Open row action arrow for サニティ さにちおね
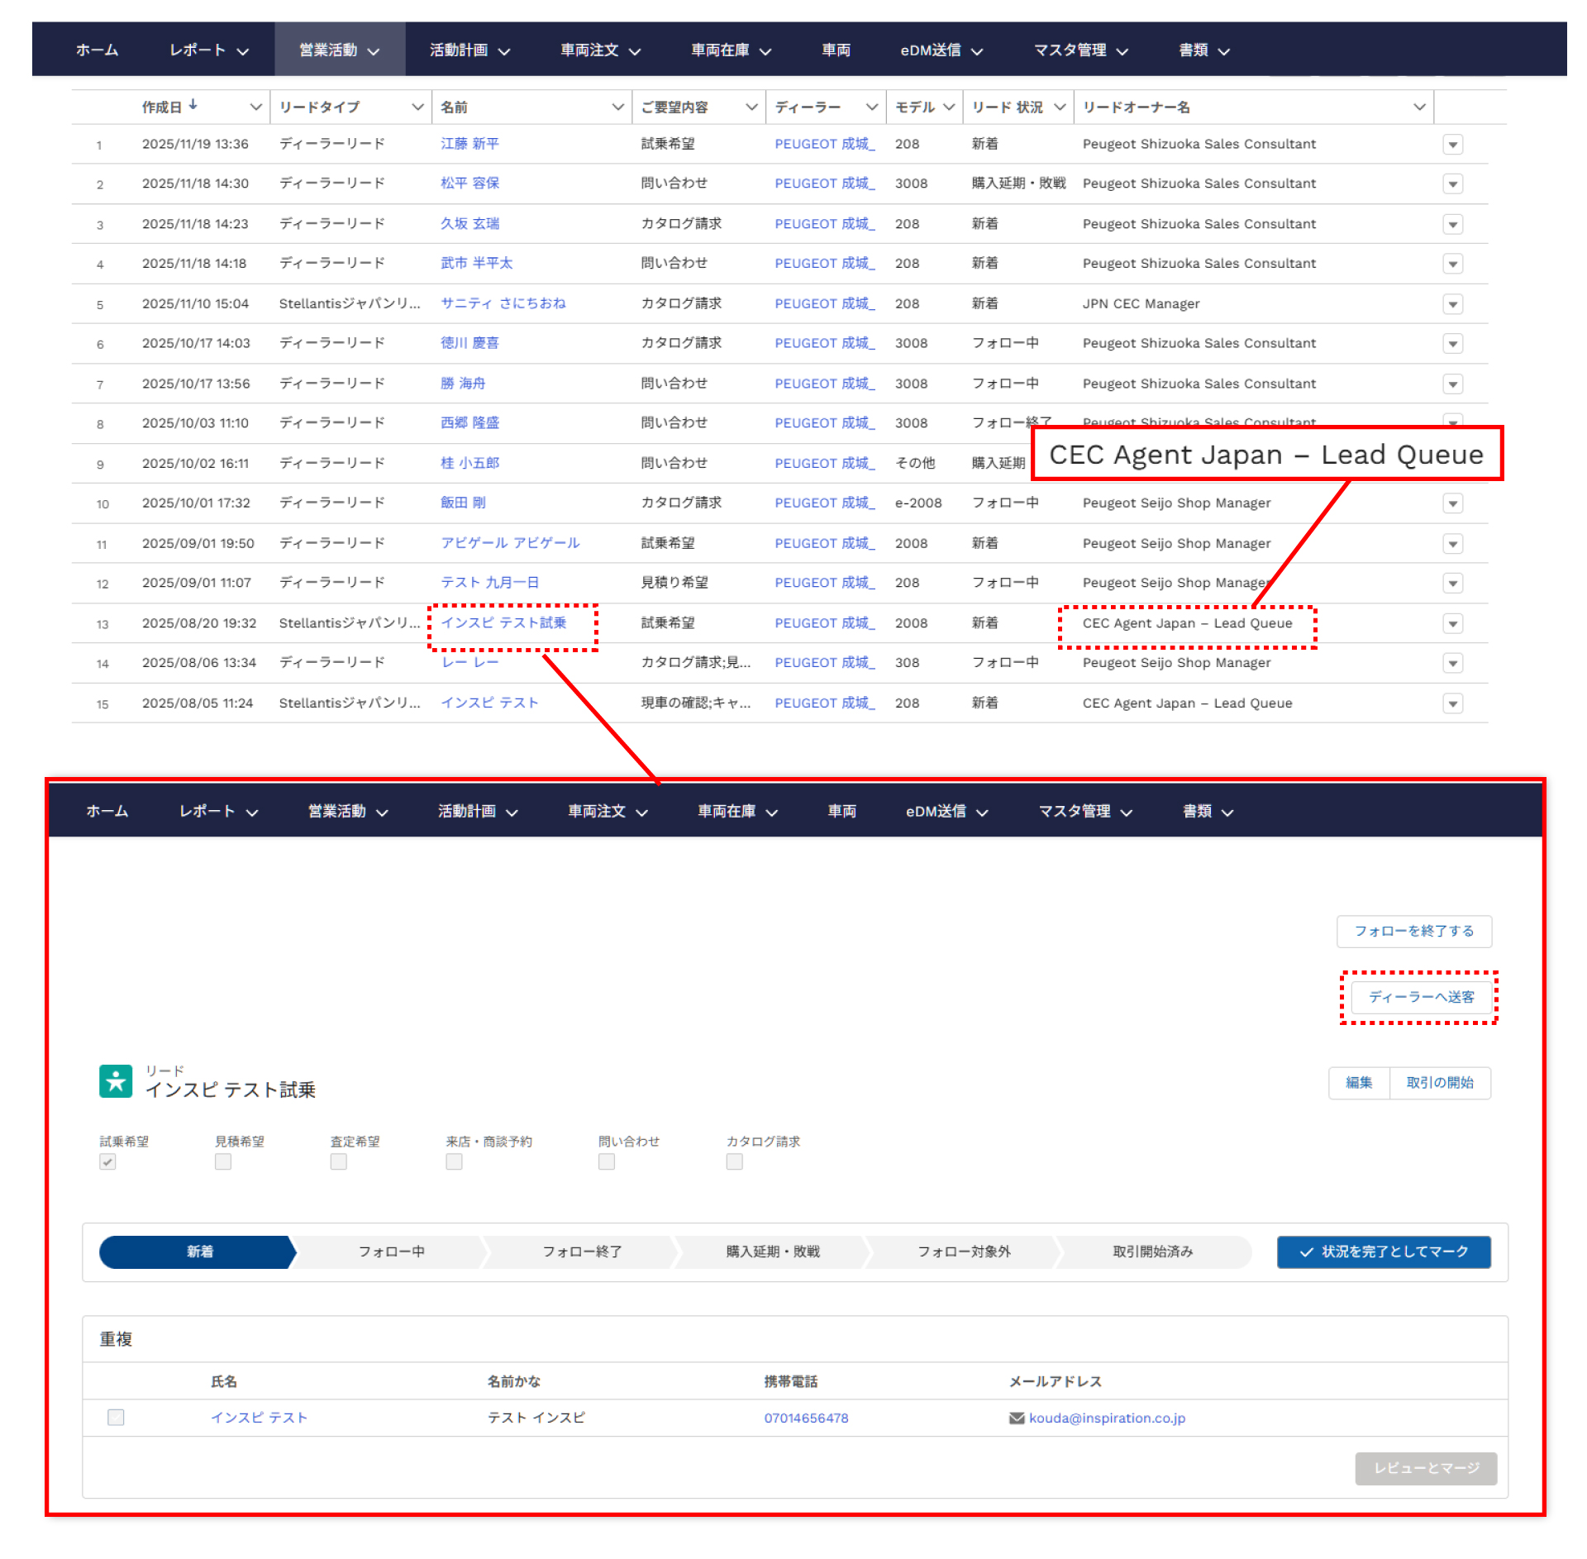This screenshot has width=1587, height=1559. tap(1452, 304)
